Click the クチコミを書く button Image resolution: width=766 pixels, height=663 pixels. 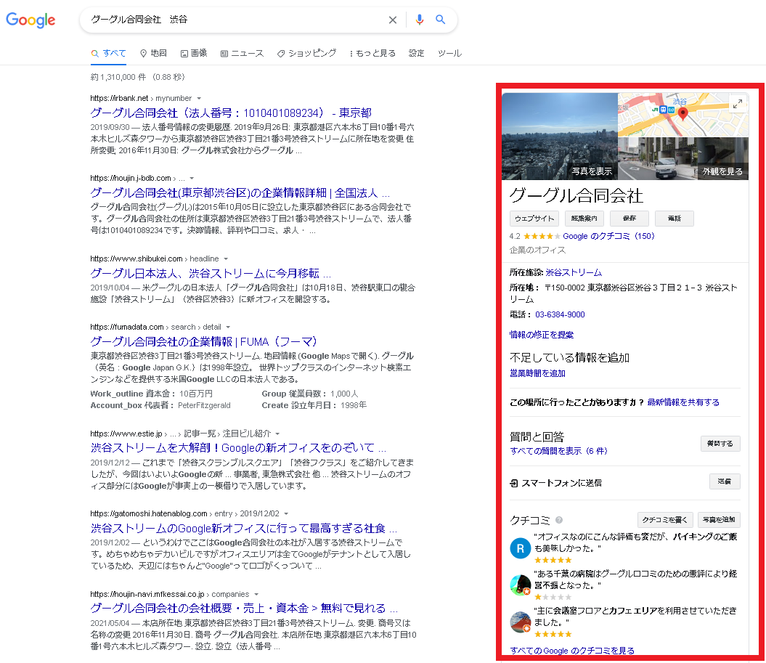(x=665, y=520)
